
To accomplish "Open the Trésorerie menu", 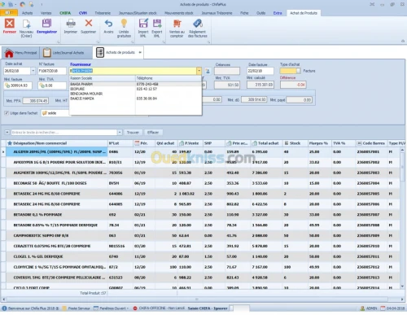I will tap(103, 13).
